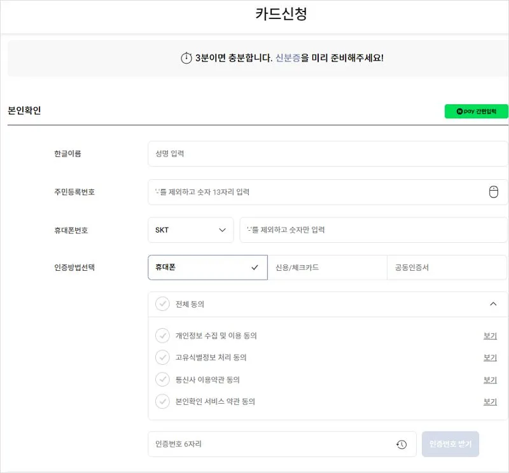
Task: Select the 신용/체크카드 authentication tab
Action: (x=327, y=268)
